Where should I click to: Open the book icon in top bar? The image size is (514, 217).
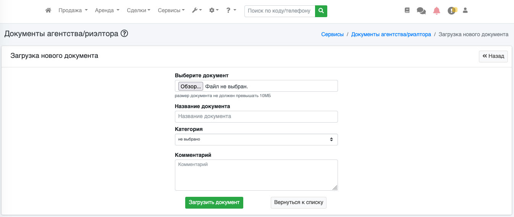pos(407,11)
